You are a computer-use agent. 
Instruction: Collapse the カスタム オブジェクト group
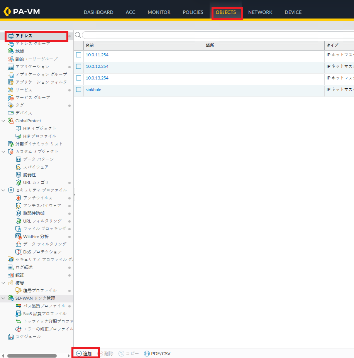[x=3, y=152]
